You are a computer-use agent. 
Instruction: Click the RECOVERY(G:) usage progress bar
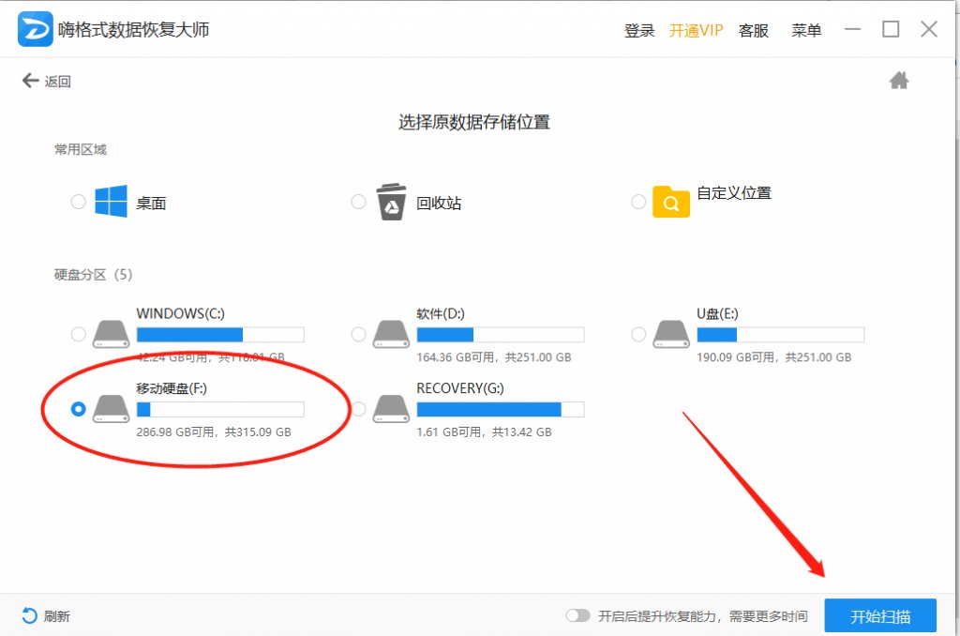(500, 408)
